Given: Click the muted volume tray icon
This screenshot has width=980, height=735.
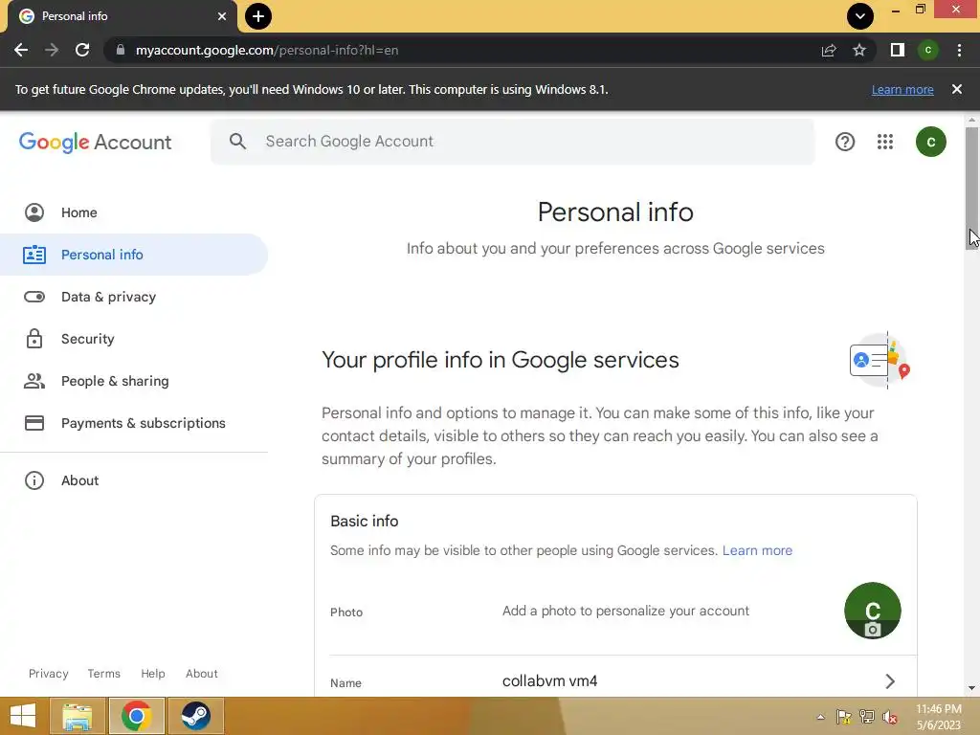Looking at the screenshot, I should point(890,717).
